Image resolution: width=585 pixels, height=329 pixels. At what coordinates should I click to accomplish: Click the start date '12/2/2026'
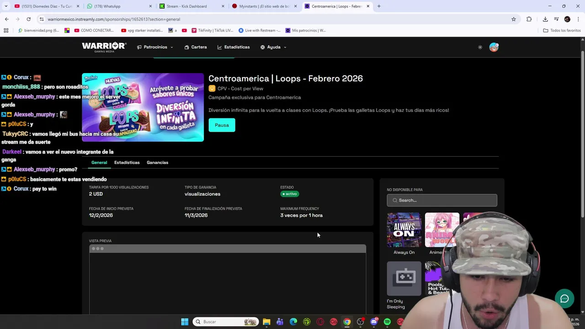(101, 215)
